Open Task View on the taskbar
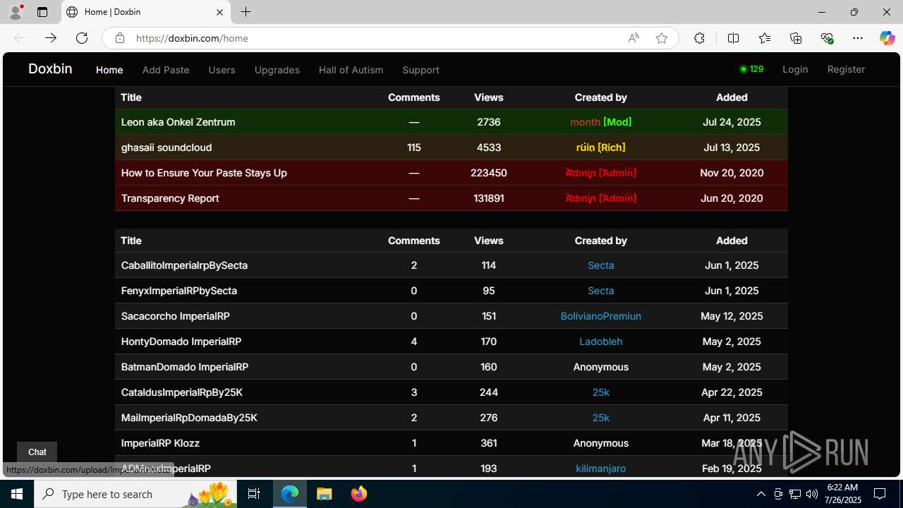903x508 pixels. click(255, 494)
